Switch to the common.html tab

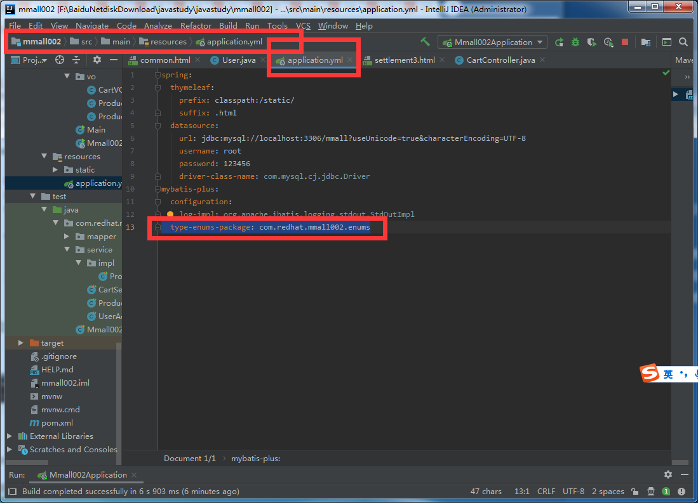(x=165, y=60)
